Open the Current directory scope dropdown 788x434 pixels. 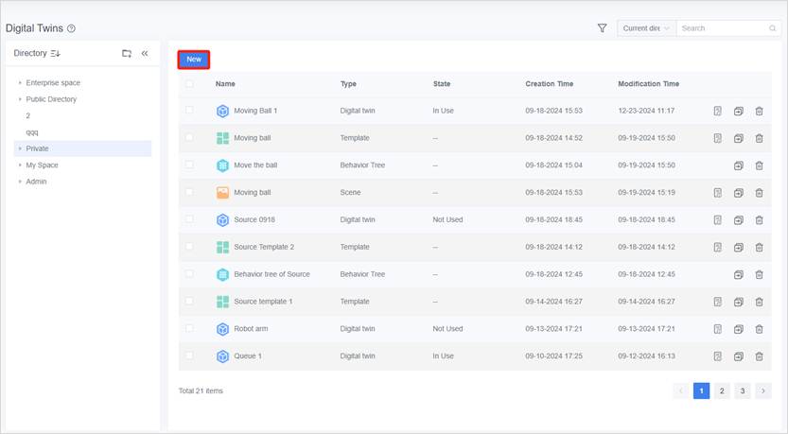pos(646,28)
